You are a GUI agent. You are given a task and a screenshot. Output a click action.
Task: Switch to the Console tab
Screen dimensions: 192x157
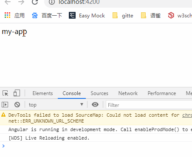pos(72,93)
